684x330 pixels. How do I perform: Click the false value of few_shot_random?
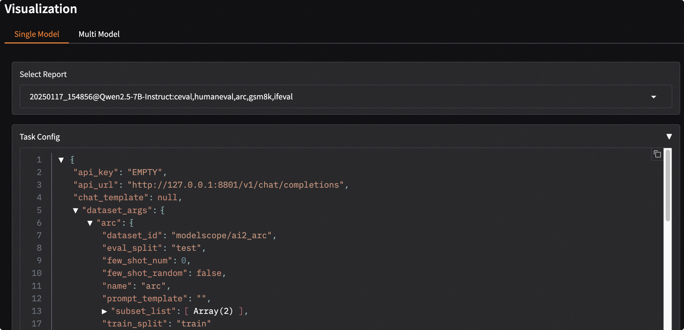209,273
